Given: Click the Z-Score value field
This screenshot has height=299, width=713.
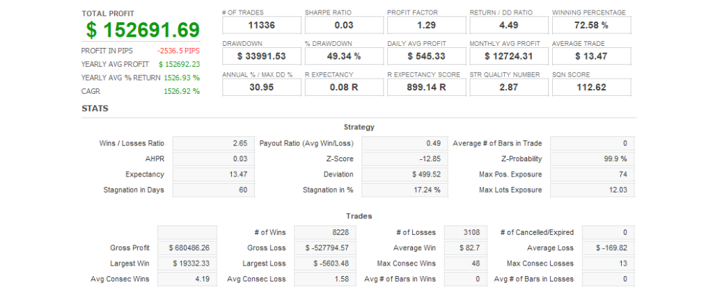Looking at the screenshot, I should coord(402,159).
